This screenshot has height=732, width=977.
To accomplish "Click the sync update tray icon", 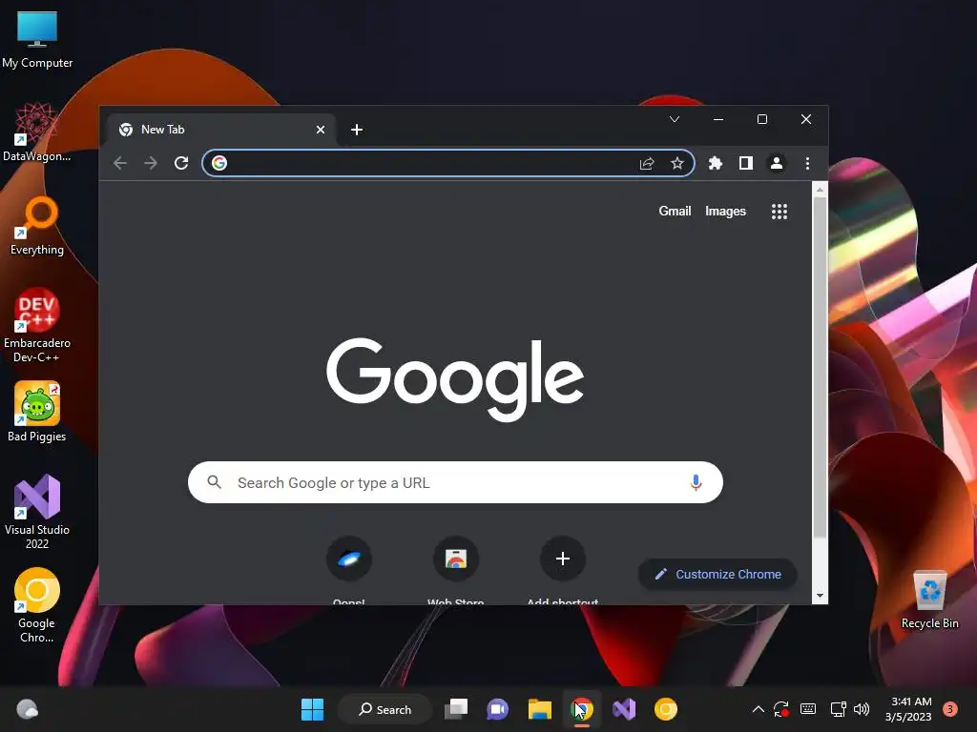I will (x=781, y=709).
